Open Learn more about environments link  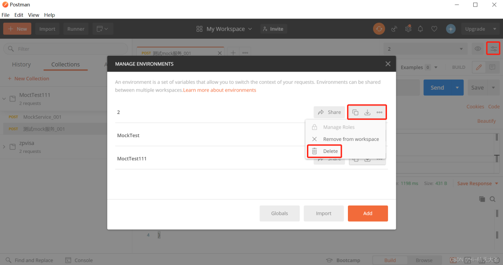[219, 90]
